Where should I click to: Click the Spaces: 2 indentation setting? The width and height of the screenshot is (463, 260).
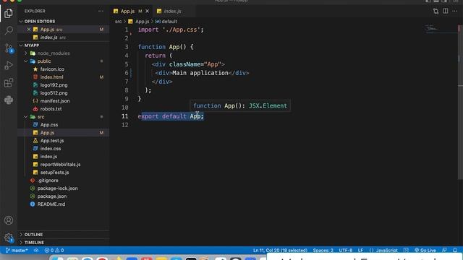tap(323, 251)
